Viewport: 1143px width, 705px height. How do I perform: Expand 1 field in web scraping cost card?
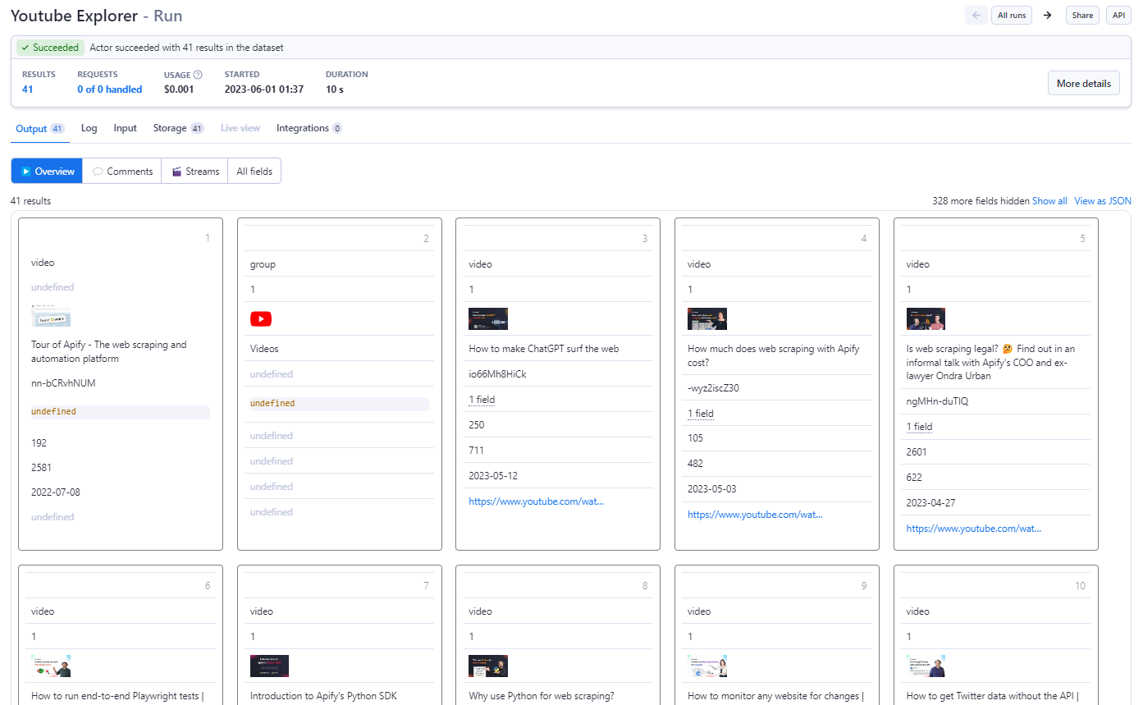[701, 414]
